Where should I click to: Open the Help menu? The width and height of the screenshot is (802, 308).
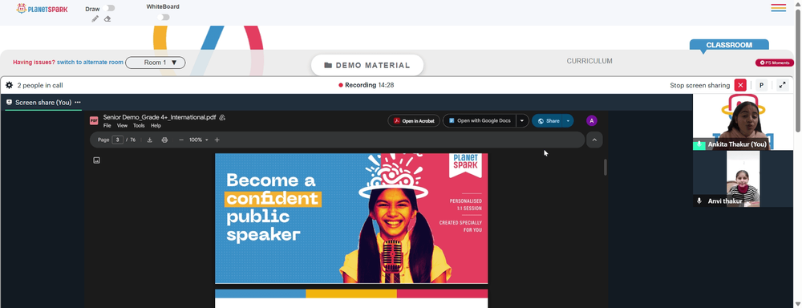point(156,125)
